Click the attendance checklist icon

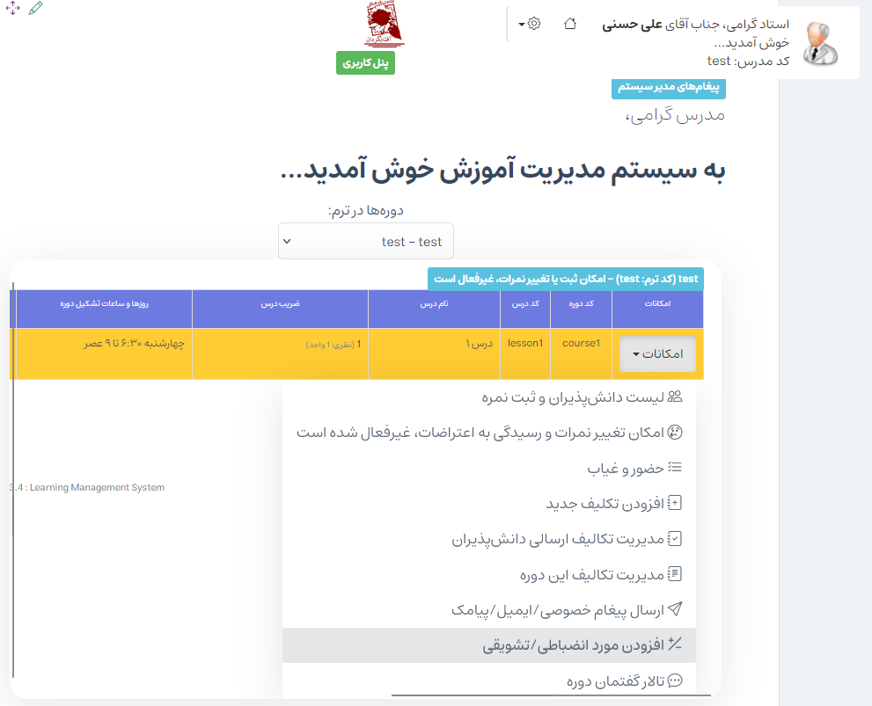point(675,467)
